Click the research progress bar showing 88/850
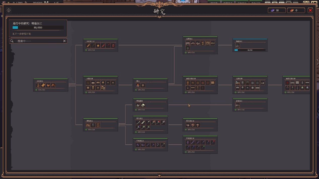319x179 pixels. click(x=38, y=28)
